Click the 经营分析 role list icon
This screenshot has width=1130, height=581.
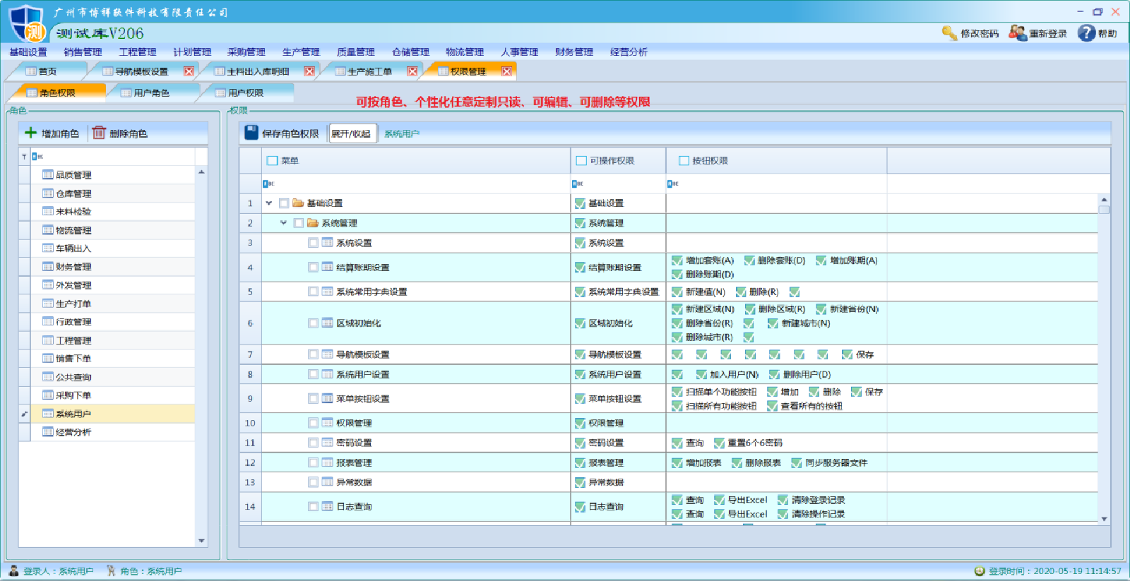(x=48, y=431)
